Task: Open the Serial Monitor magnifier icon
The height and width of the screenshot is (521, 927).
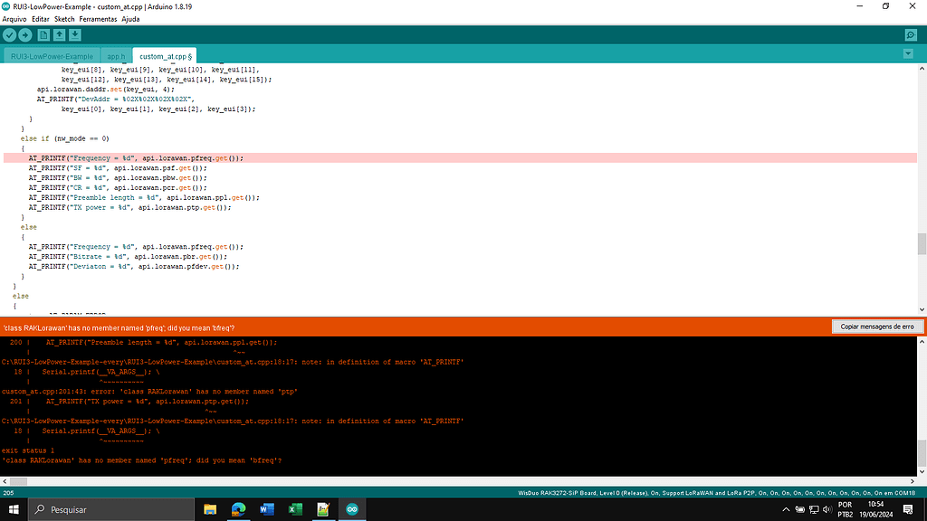Action: [911, 34]
